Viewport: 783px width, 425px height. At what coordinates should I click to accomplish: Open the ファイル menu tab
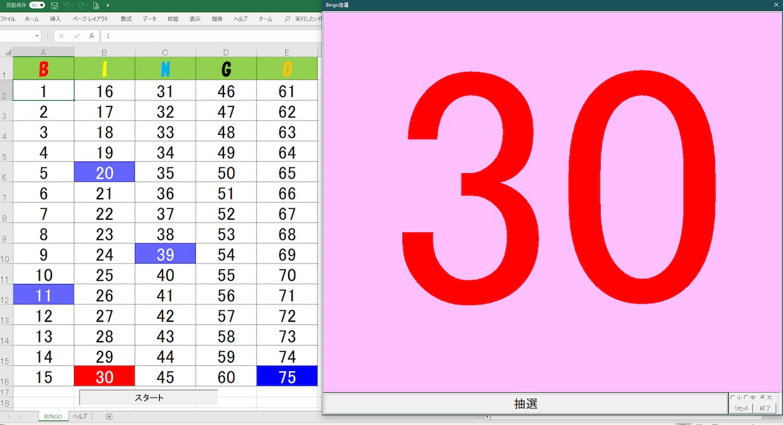coord(8,19)
